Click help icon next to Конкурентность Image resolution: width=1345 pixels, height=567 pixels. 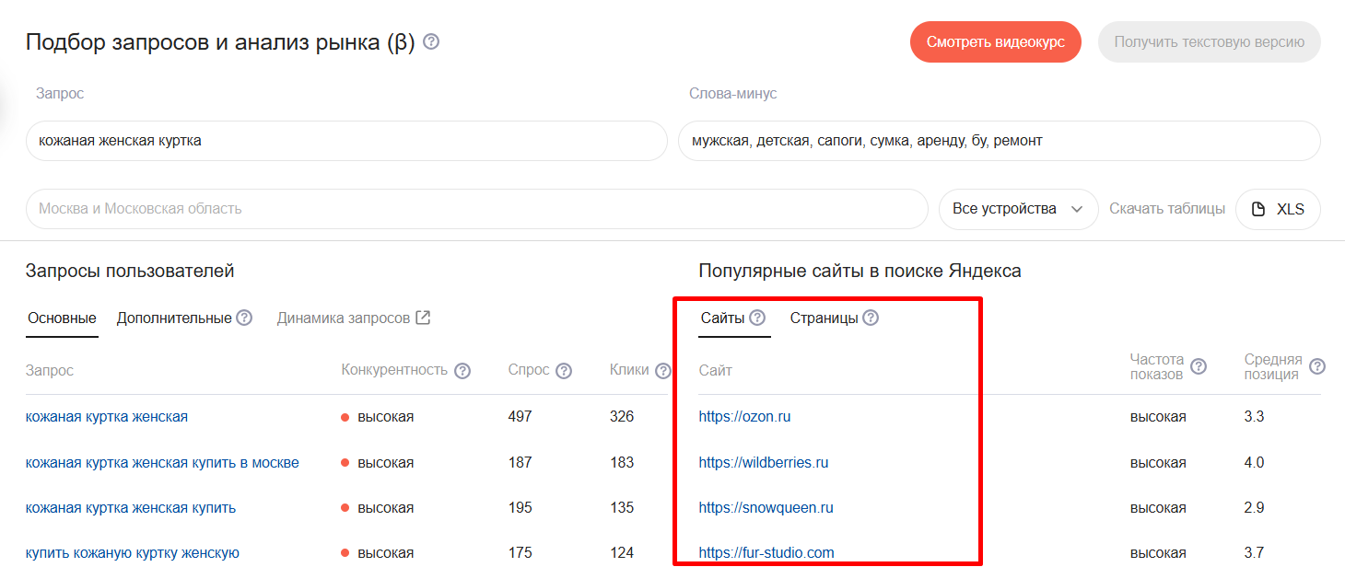click(x=462, y=371)
